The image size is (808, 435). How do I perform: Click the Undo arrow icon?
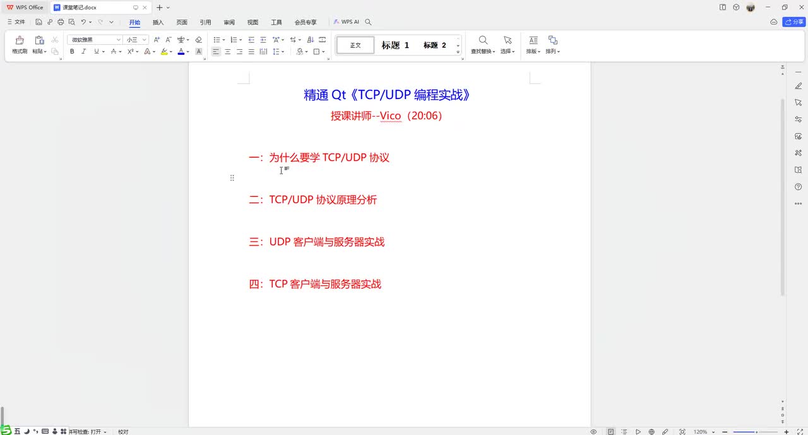(83, 22)
